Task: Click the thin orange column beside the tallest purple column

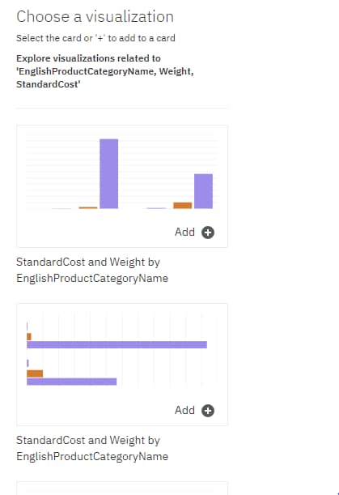Action: tap(88, 207)
